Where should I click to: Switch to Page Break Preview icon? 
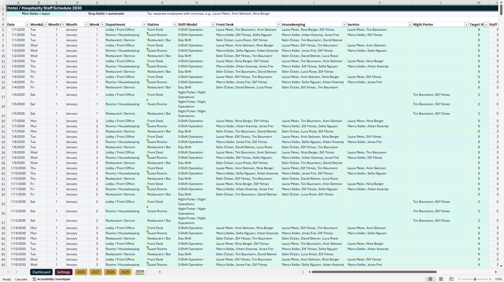click(451, 279)
